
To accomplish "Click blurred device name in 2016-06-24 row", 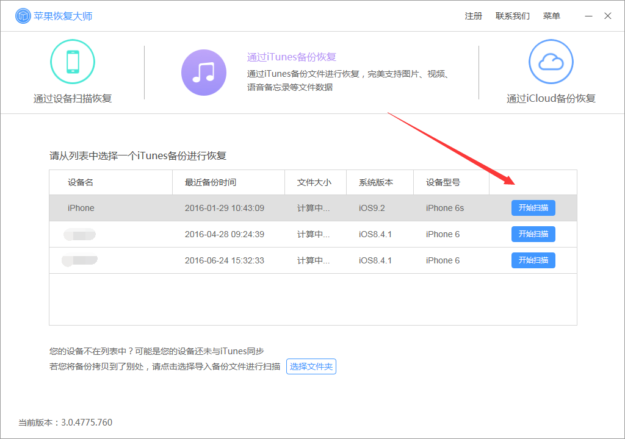I will pyautogui.click(x=80, y=260).
